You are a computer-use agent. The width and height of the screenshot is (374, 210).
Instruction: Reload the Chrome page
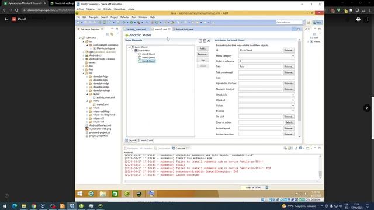pyautogui.click(x=17, y=10)
